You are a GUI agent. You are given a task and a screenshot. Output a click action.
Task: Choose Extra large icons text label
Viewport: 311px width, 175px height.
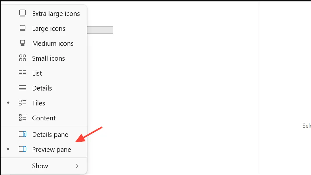point(56,14)
